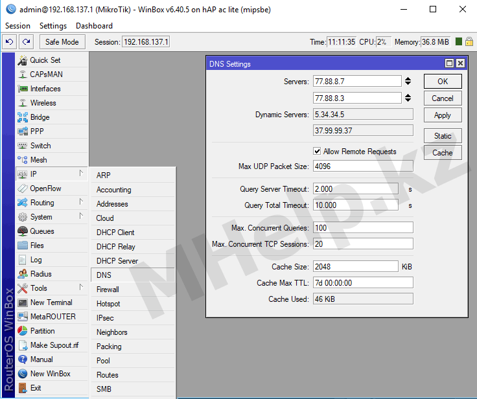Click the green connection status indicator

[x=459, y=41]
